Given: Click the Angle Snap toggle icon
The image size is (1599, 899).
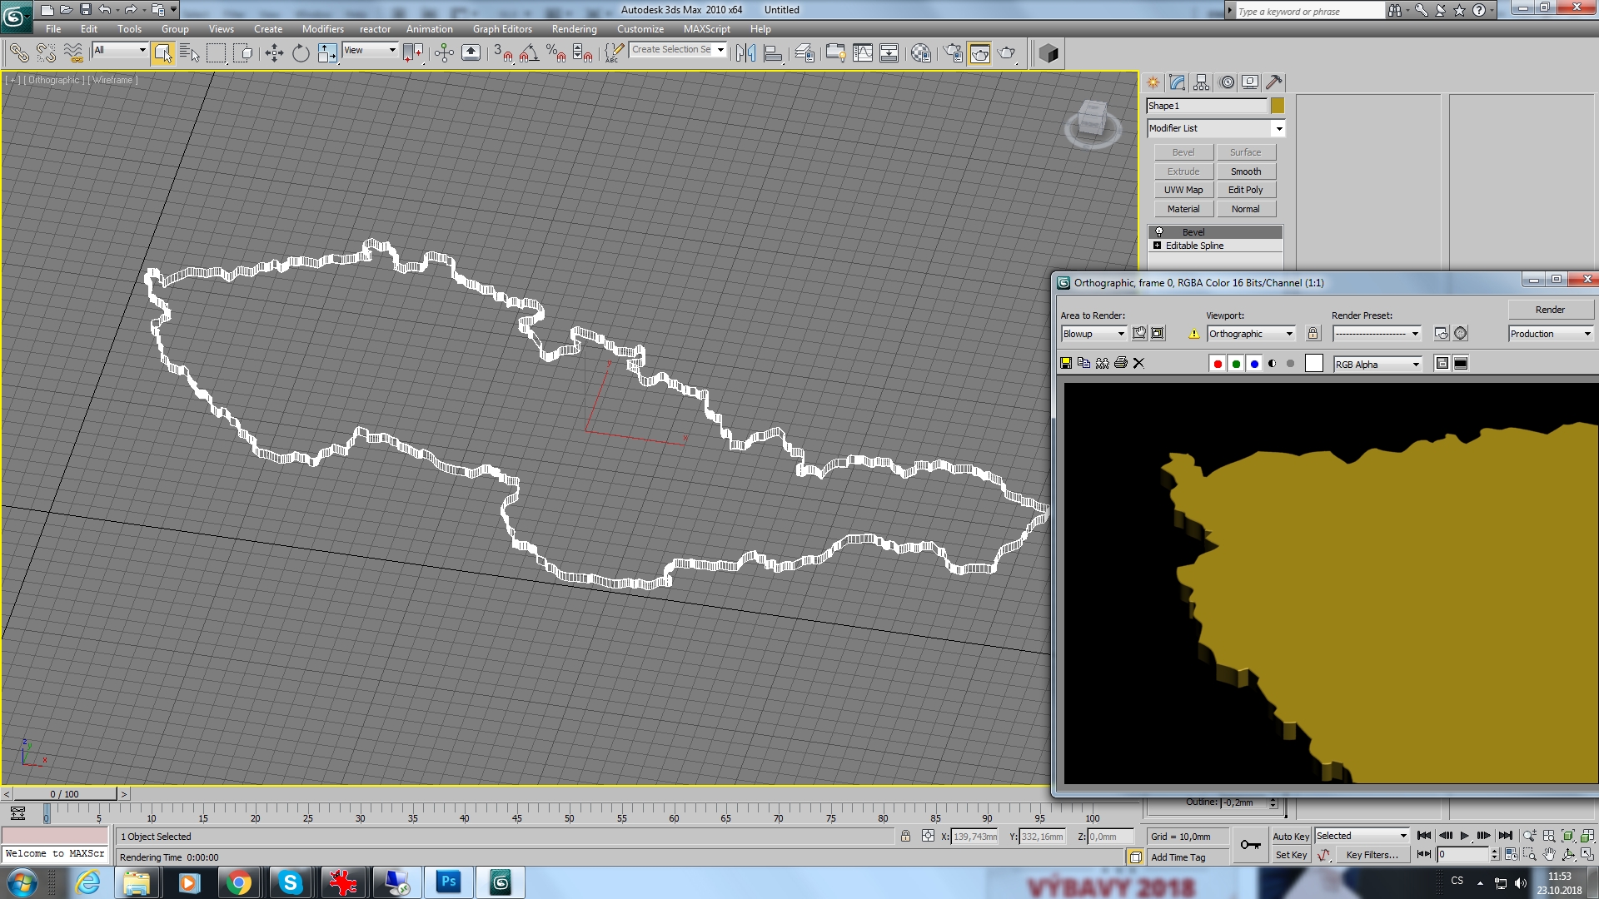Looking at the screenshot, I should tap(529, 54).
